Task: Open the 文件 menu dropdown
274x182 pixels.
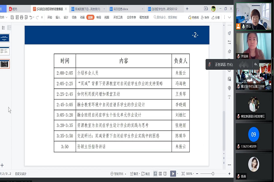Action: point(4,17)
